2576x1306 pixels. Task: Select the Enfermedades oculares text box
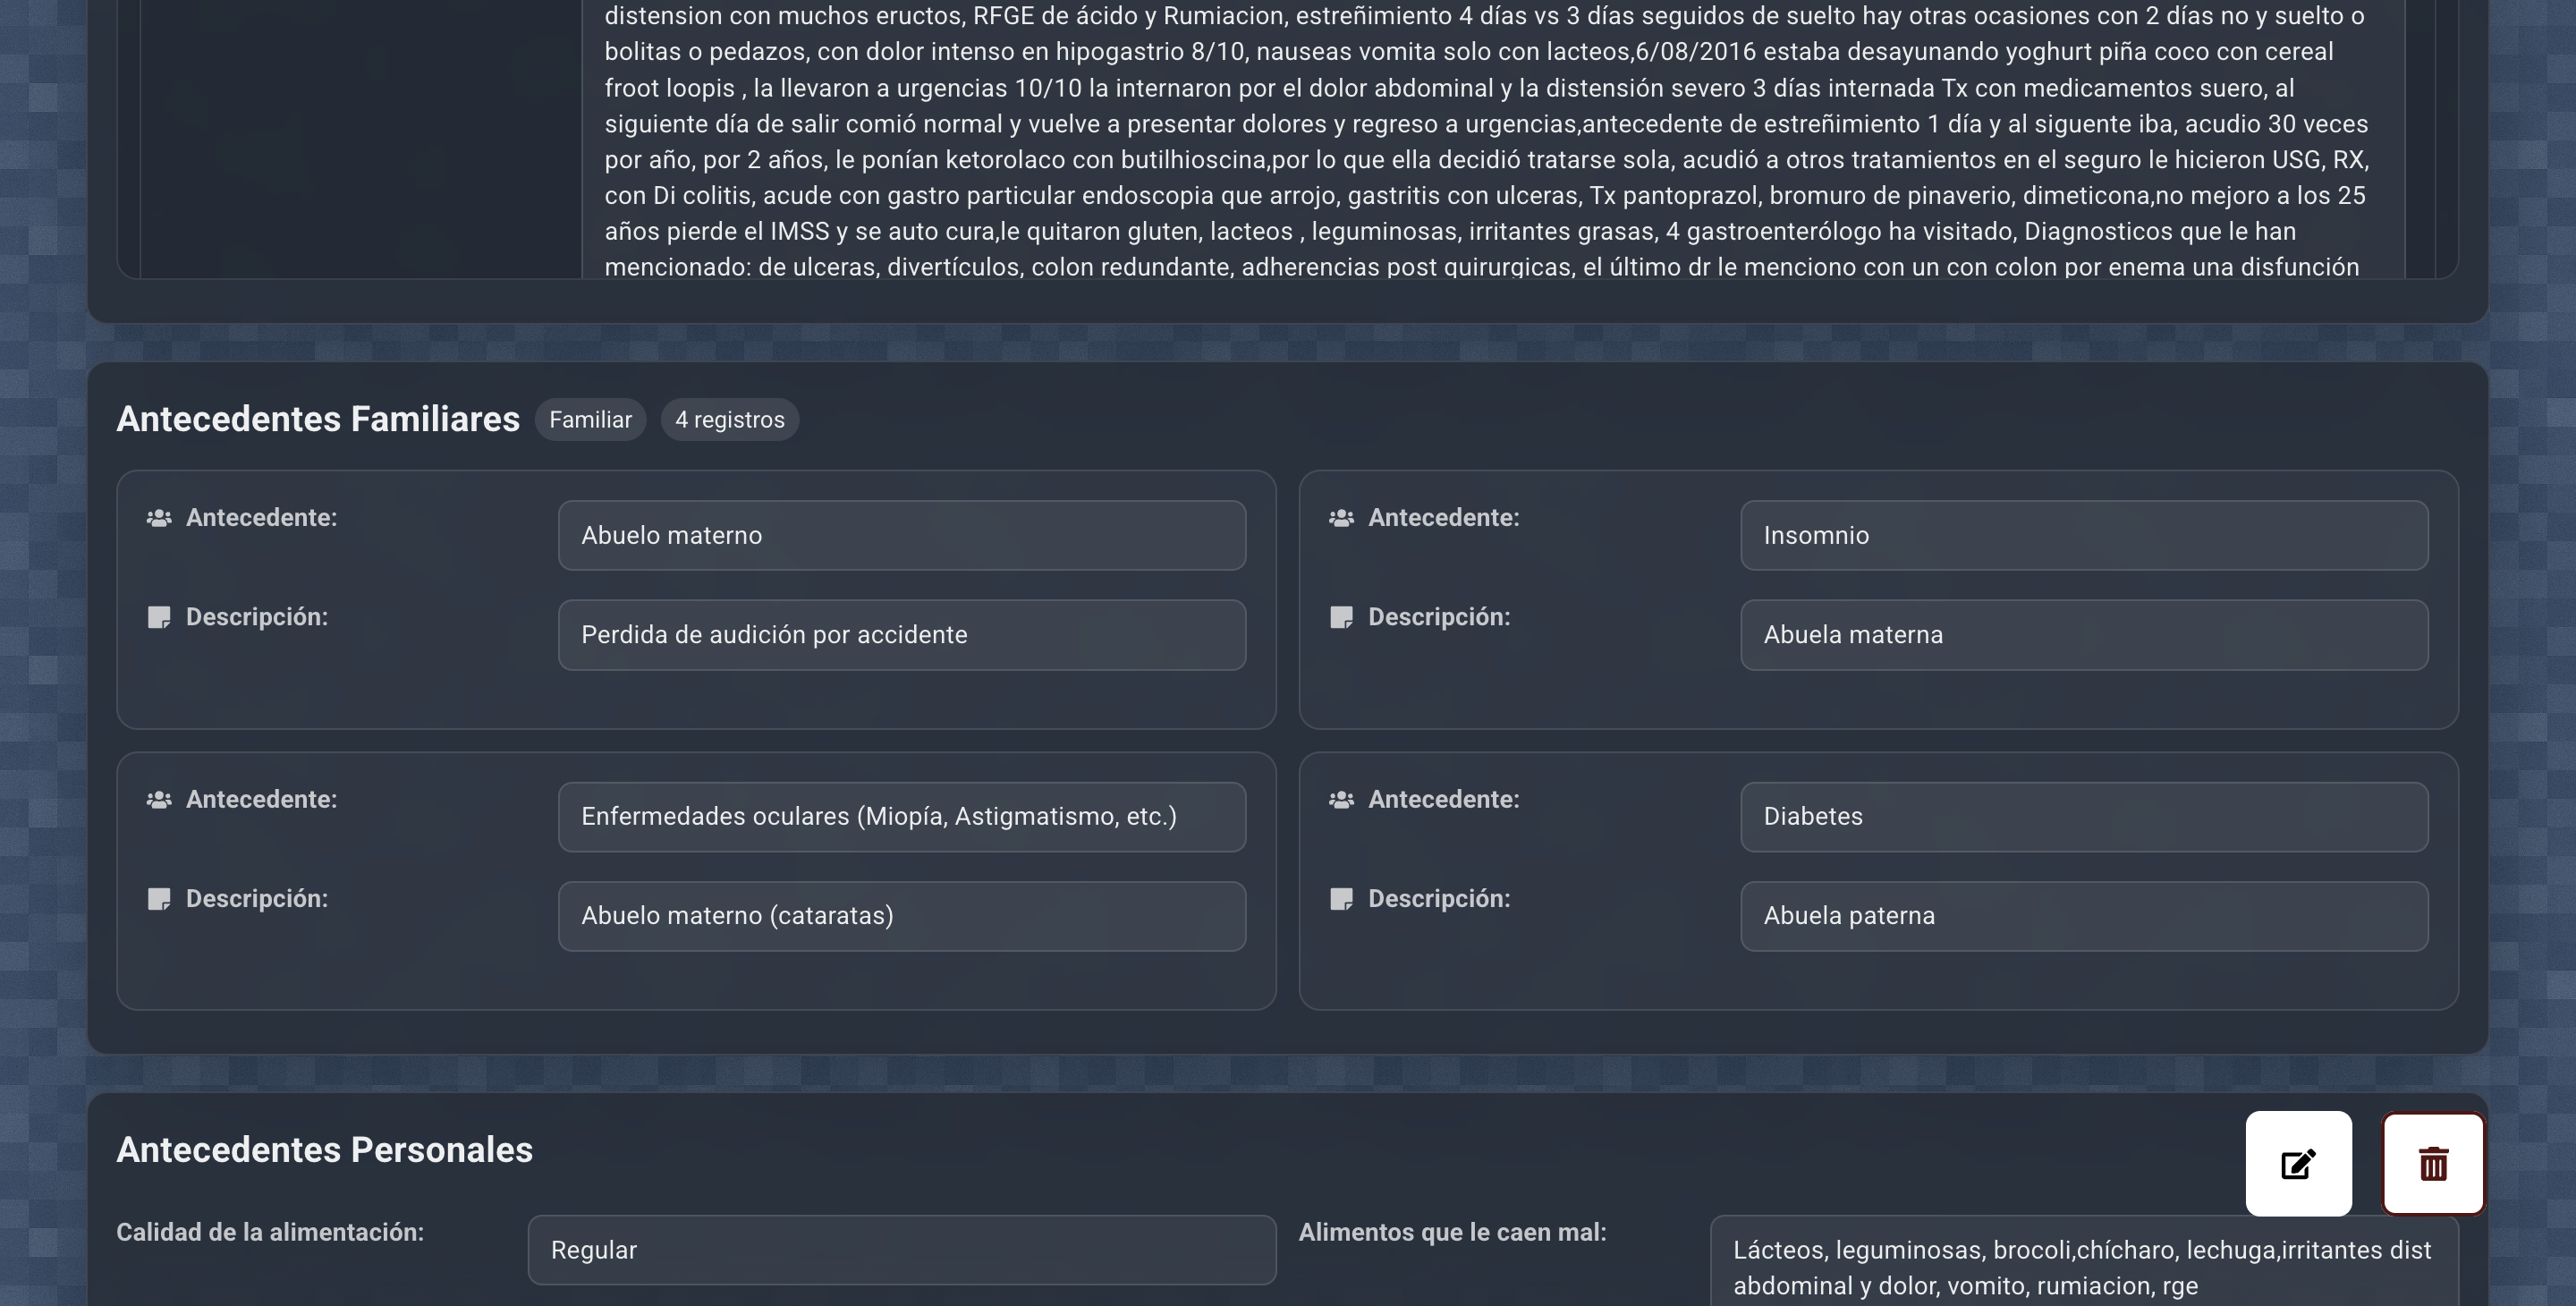(x=901, y=816)
